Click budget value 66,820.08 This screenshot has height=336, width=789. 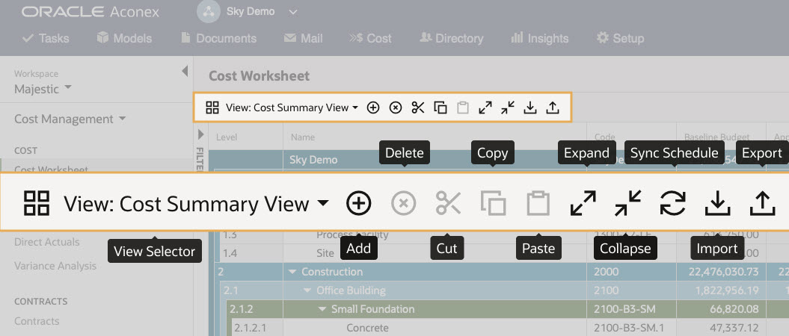(734, 309)
